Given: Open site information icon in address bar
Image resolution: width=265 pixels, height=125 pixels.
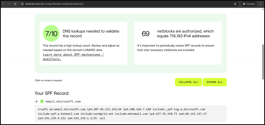Looking at the screenshot, I should 22,4.
